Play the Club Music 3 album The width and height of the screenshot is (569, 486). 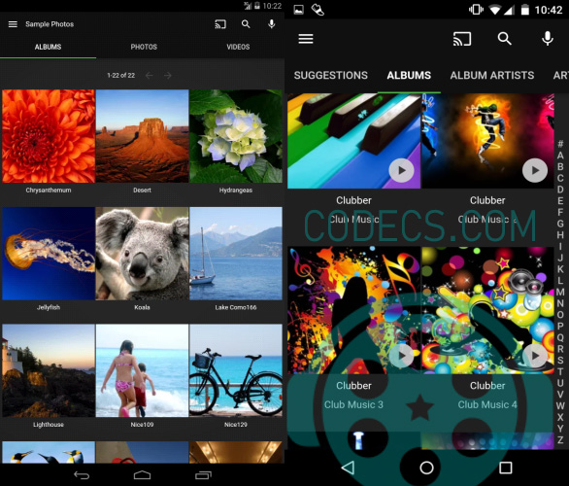tap(401, 356)
